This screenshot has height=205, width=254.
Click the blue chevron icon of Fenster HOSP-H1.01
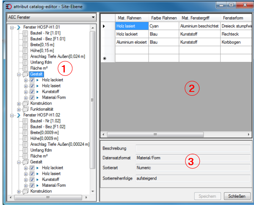point(19,28)
